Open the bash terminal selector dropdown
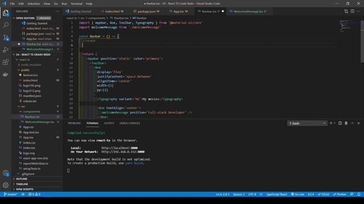364x204 pixels. pos(307,124)
